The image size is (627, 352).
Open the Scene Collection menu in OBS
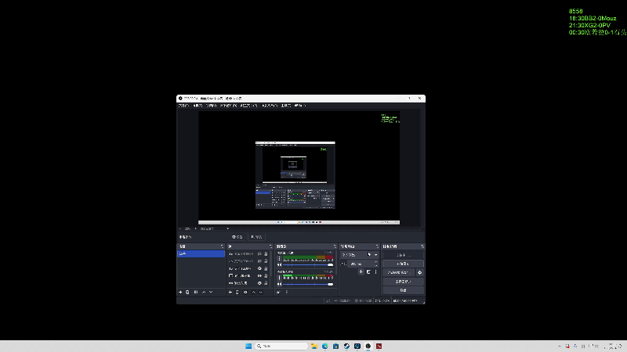click(270, 106)
